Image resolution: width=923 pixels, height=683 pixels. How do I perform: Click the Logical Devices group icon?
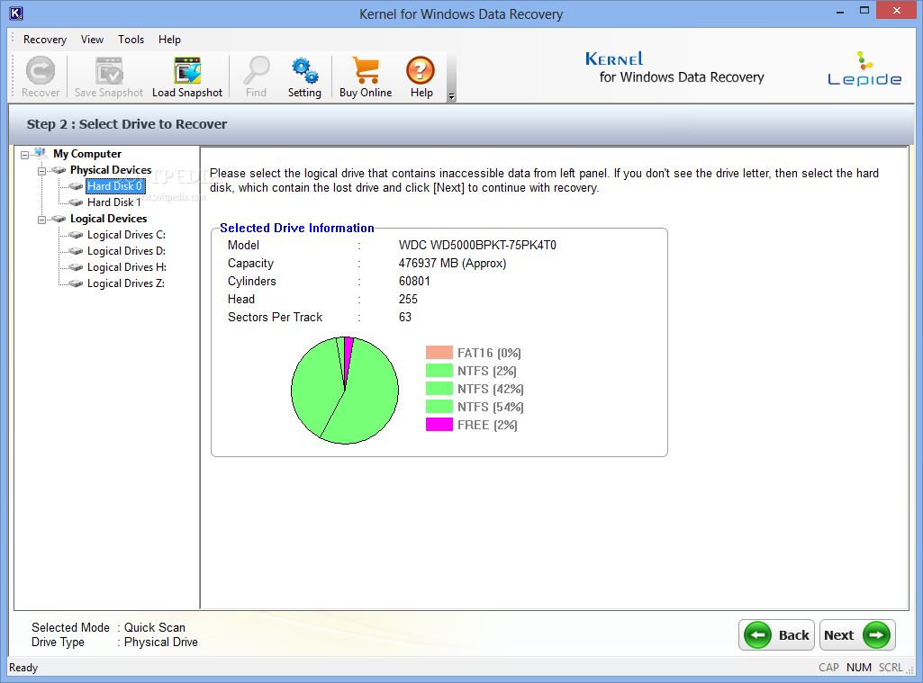pos(59,219)
